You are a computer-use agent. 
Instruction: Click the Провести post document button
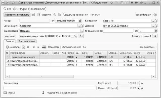pyautogui.click(x=44, y=15)
